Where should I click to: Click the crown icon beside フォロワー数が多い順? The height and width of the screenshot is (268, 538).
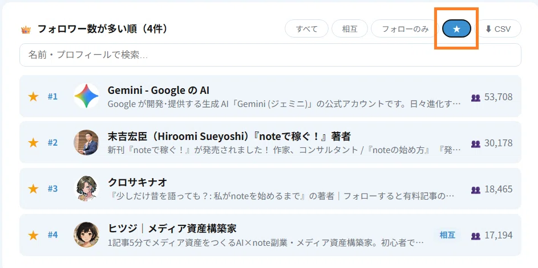click(26, 30)
